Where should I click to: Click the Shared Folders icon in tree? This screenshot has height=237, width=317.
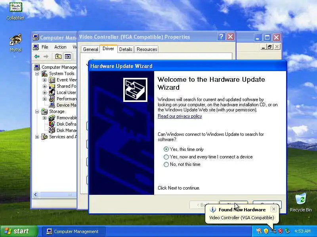52,86
